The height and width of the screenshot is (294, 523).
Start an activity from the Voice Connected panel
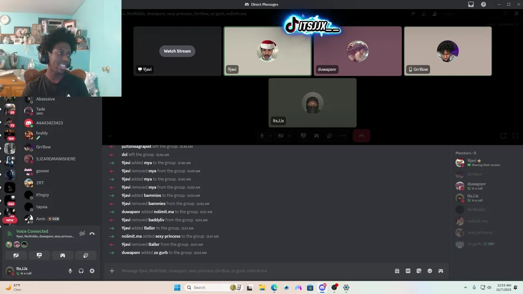pos(63,255)
